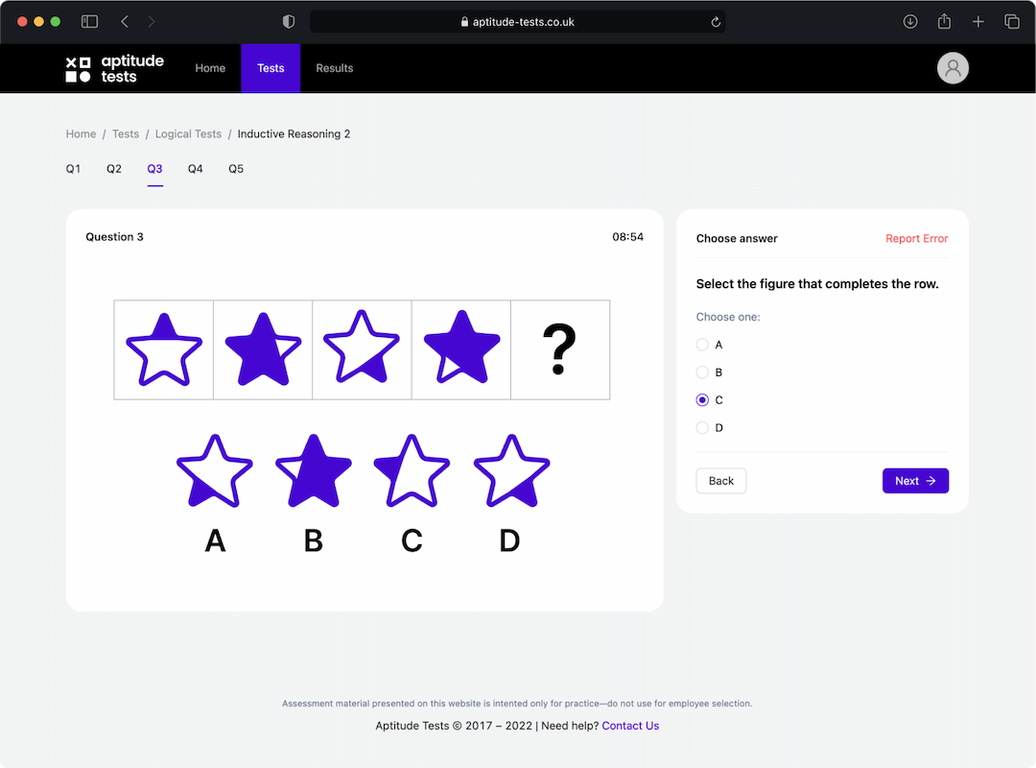The height and width of the screenshot is (768, 1036).
Task: Open the Logical Tests breadcrumb link
Action: (188, 133)
